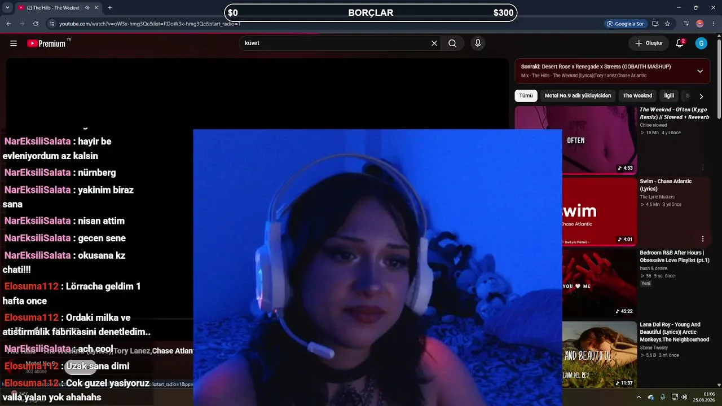Close The Hills browser tab
The image size is (722, 406).
tap(96, 8)
